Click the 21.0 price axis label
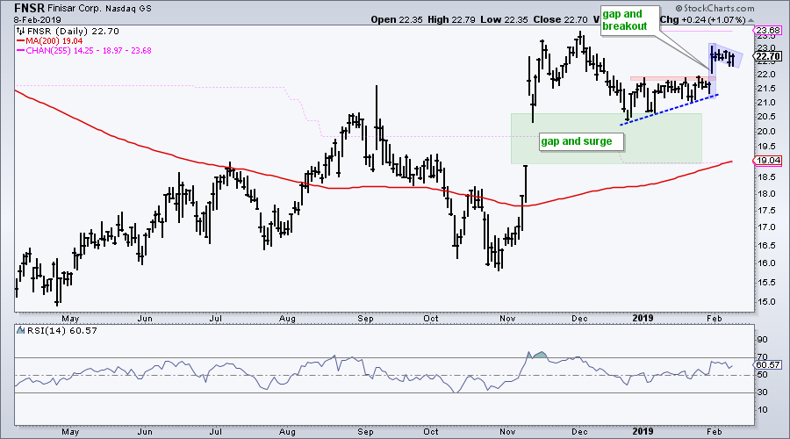Screen dimensions: 790x439 [x=765, y=103]
